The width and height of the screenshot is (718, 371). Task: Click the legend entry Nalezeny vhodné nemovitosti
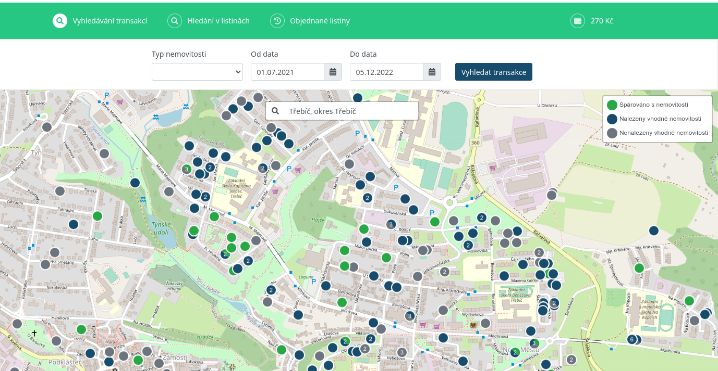[x=654, y=119]
